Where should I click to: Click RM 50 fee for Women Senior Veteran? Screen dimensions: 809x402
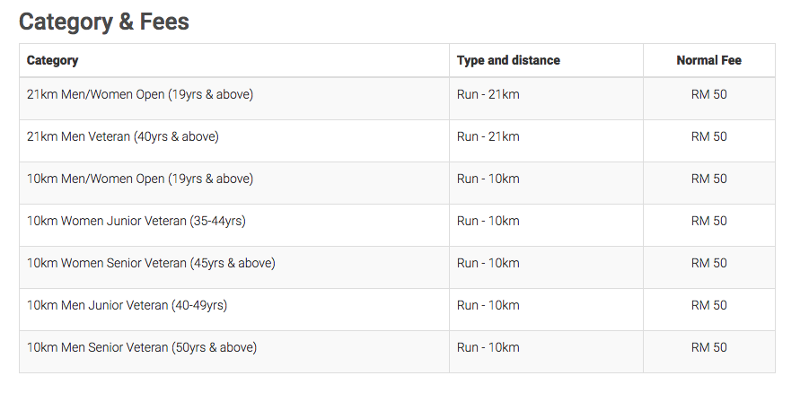tap(709, 263)
